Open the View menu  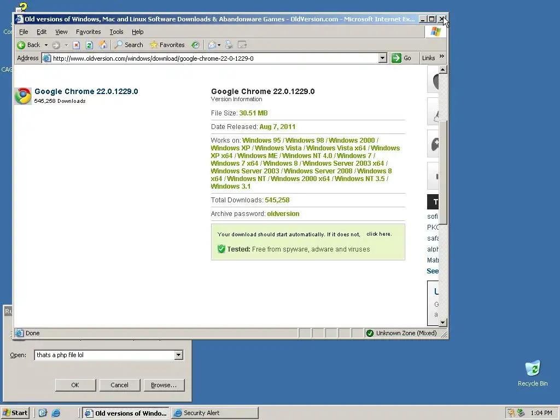pyautogui.click(x=61, y=32)
